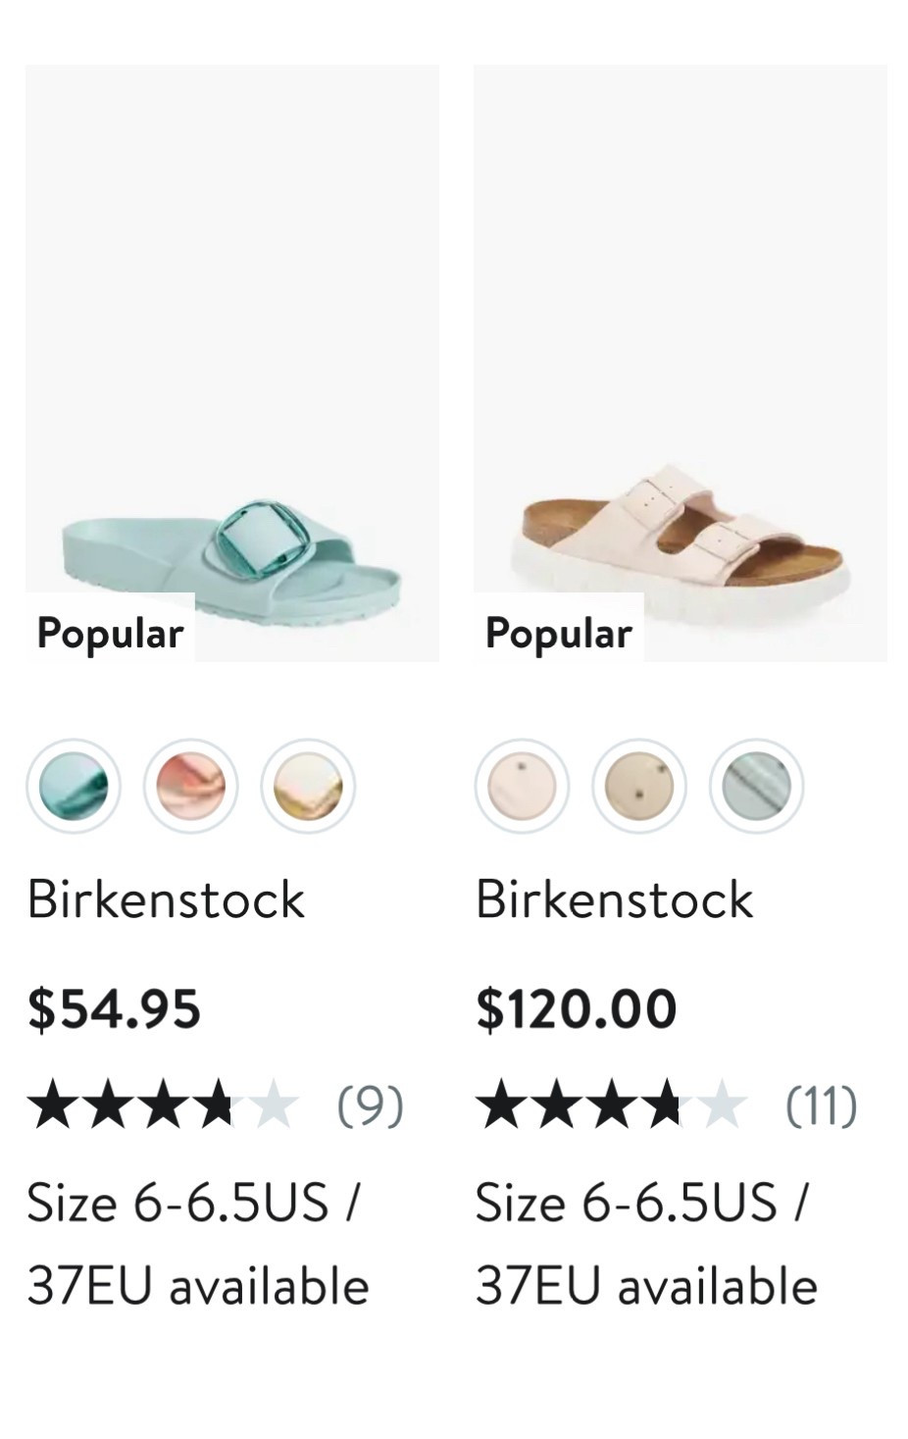Click the $54.95 price

[x=114, y=1008]
